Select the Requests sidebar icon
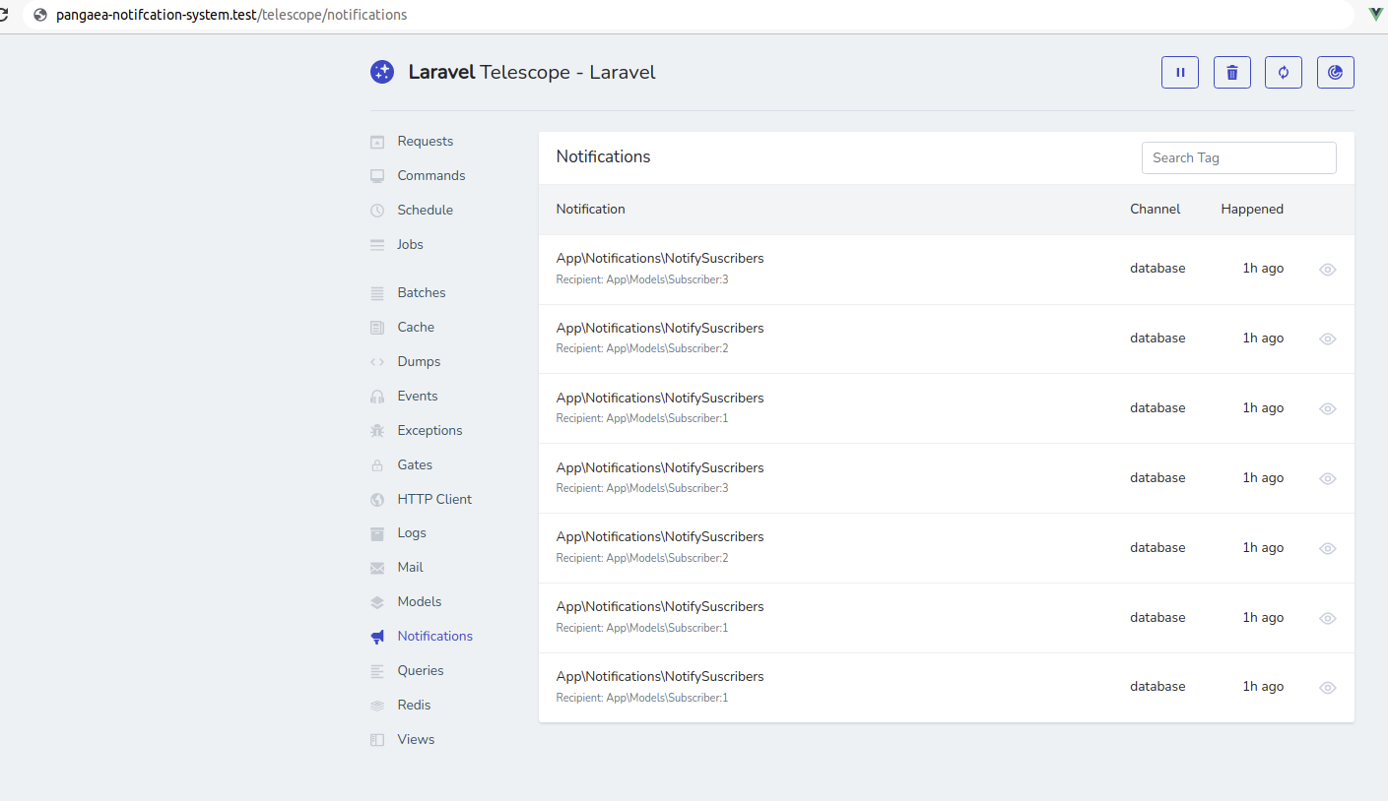 376,141
